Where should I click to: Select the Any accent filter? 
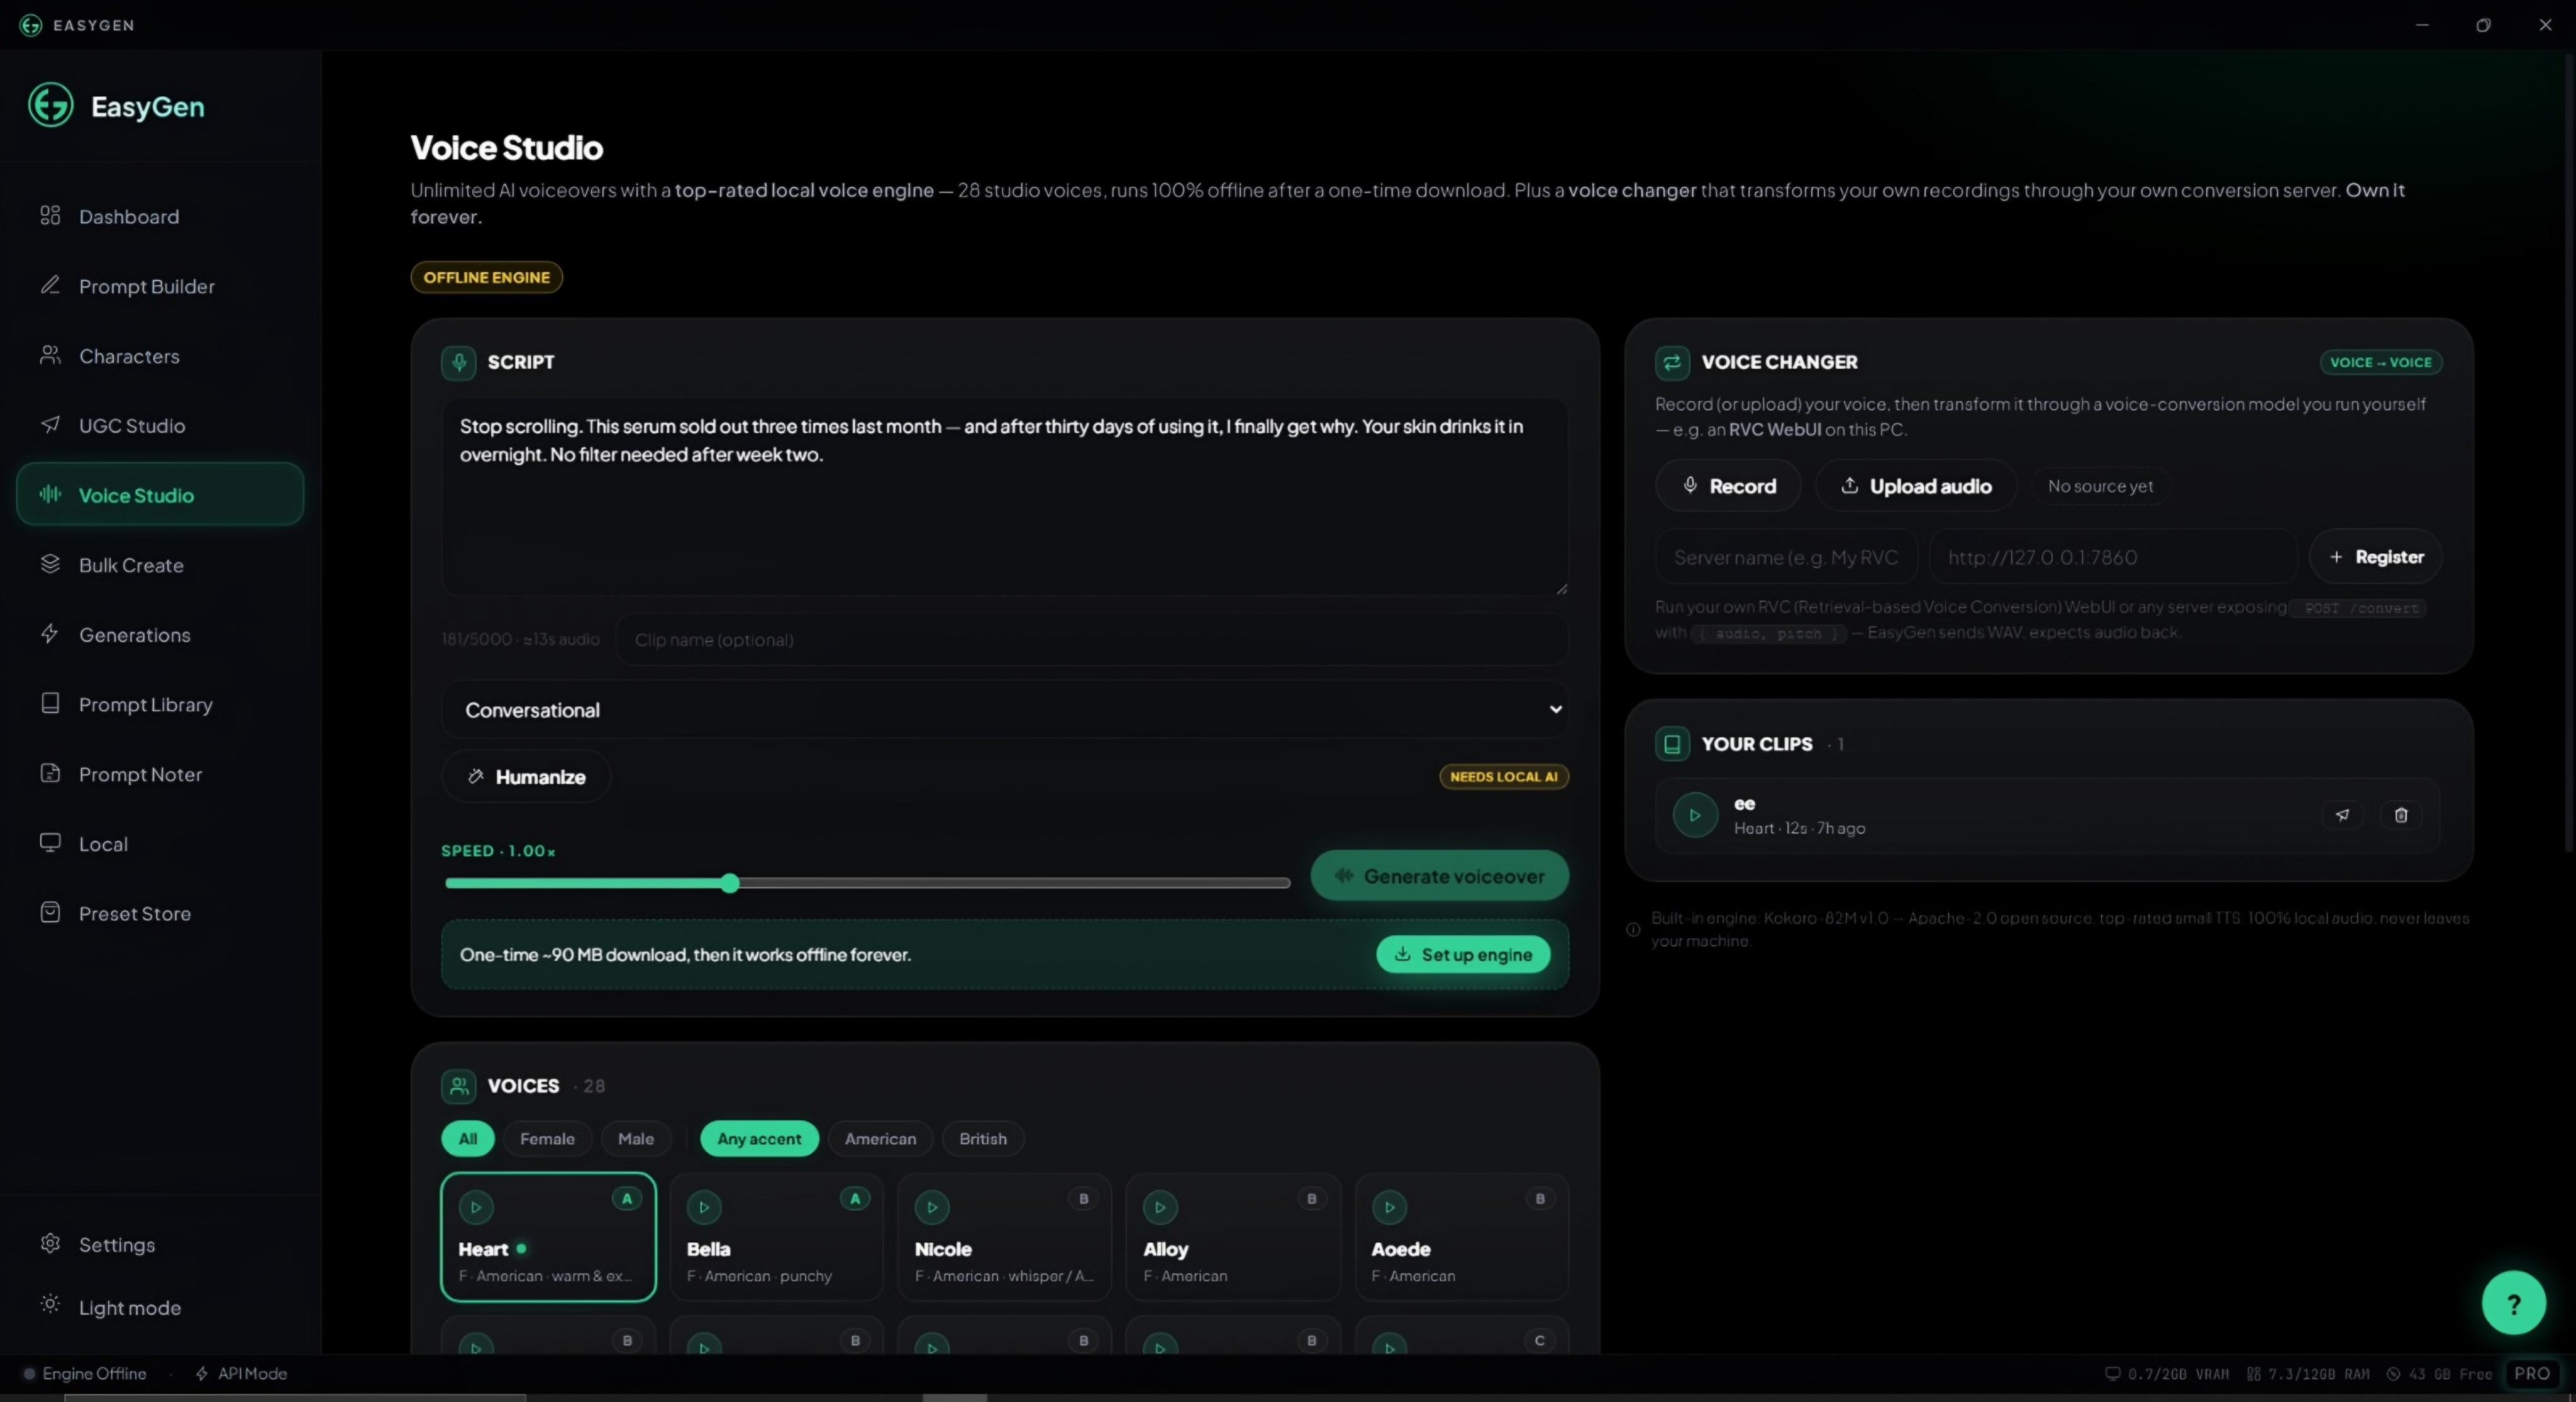(x=759, y=1138)
